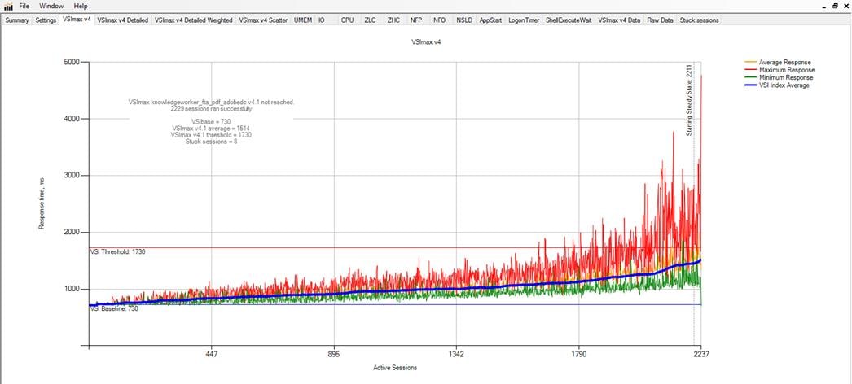852x384 pixels.
Task: Open the Stuck sessions tab
Action: [x=700, y=20]
